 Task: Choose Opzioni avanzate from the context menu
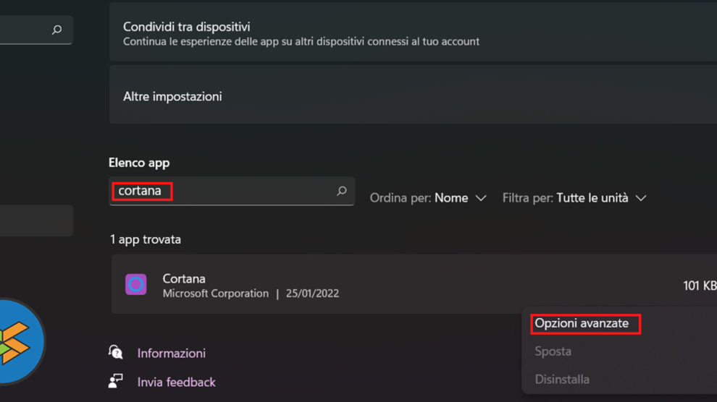(x=582, y=323)
